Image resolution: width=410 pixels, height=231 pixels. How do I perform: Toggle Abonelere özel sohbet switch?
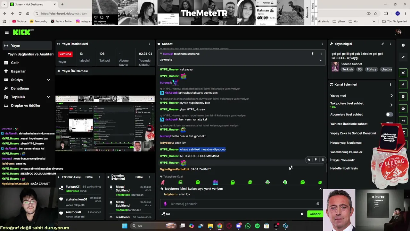click(389, 115)
